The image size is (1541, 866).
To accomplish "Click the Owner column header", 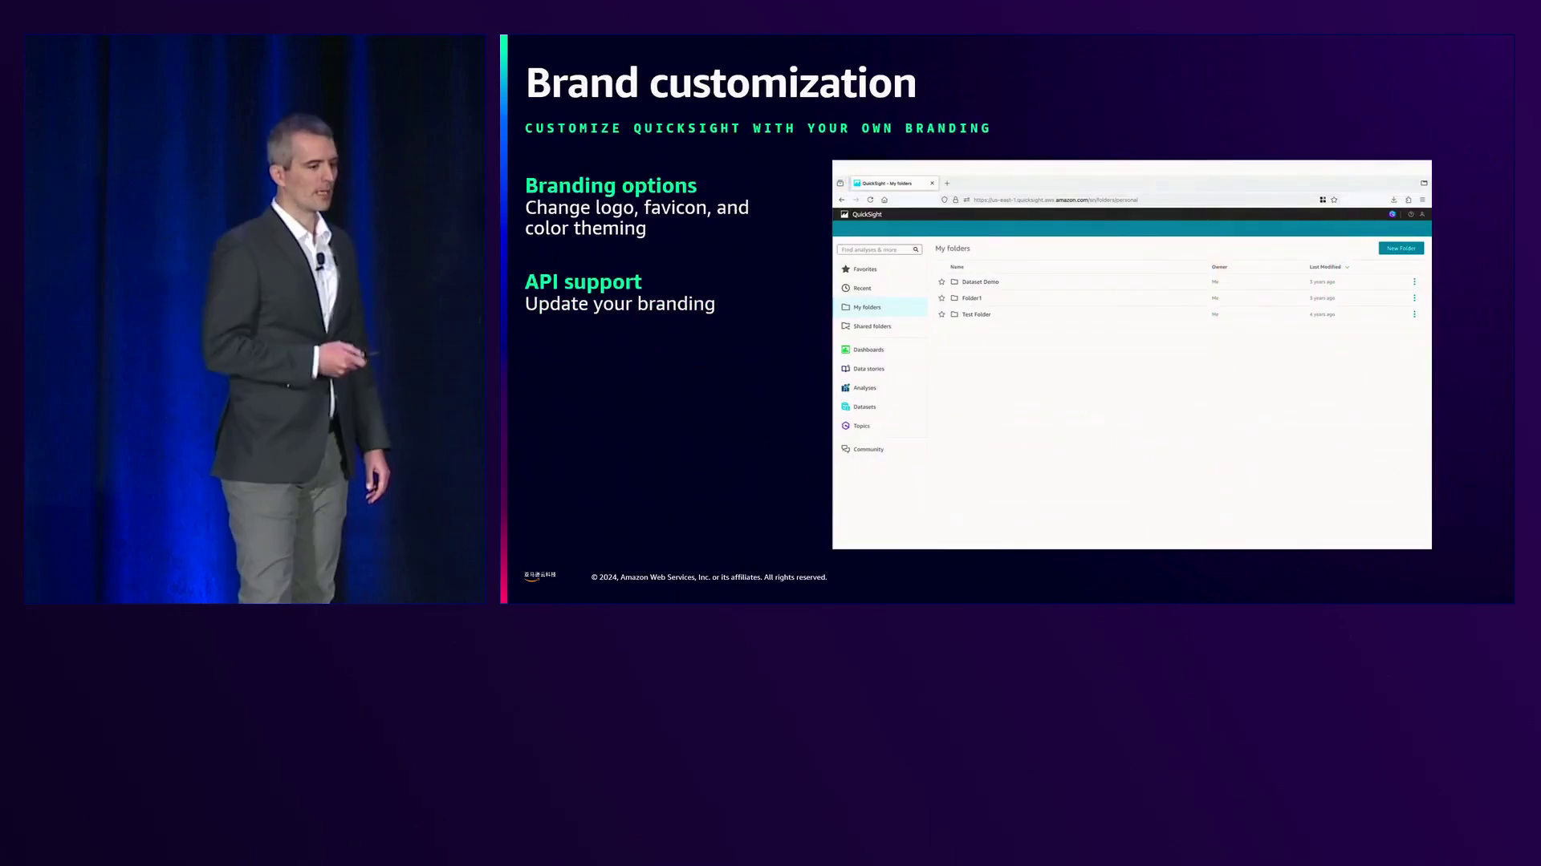I will click(1219, 267).
